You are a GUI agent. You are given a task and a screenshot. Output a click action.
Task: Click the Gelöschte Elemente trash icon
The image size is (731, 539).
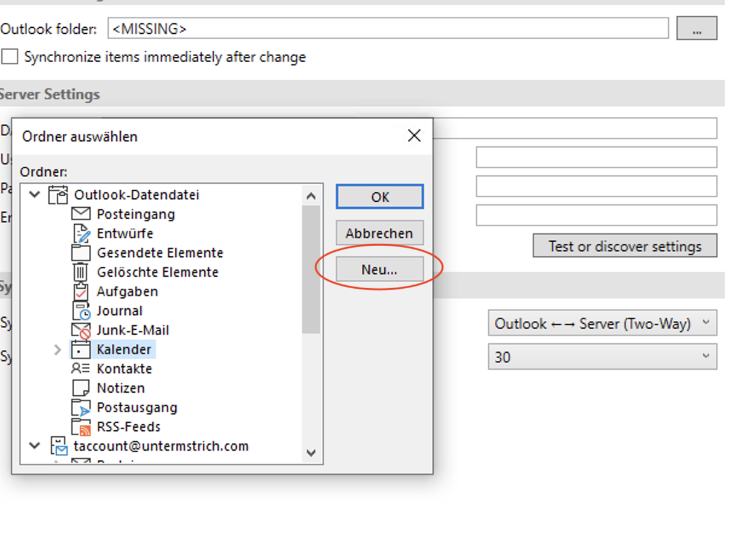(x=81, y=272)
